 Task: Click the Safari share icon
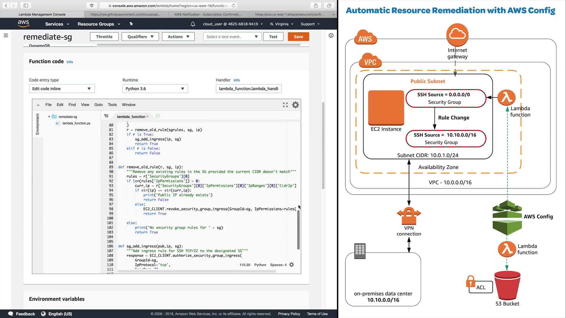click(316, 6)
